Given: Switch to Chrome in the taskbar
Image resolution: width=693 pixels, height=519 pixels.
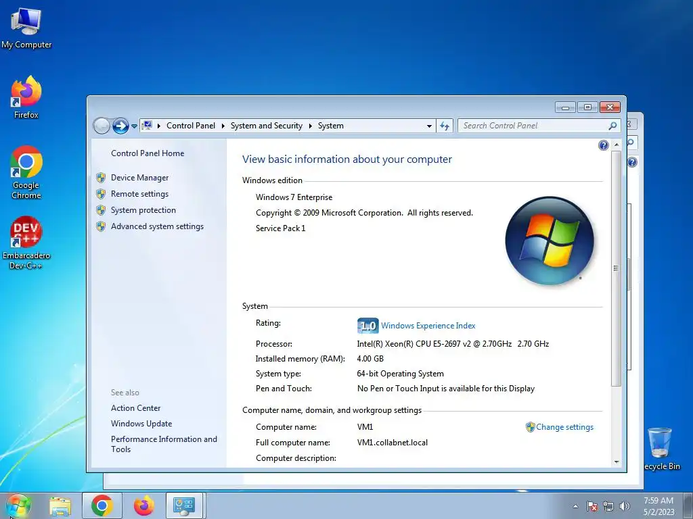Looking at the screenshot, I should [102, 505].
